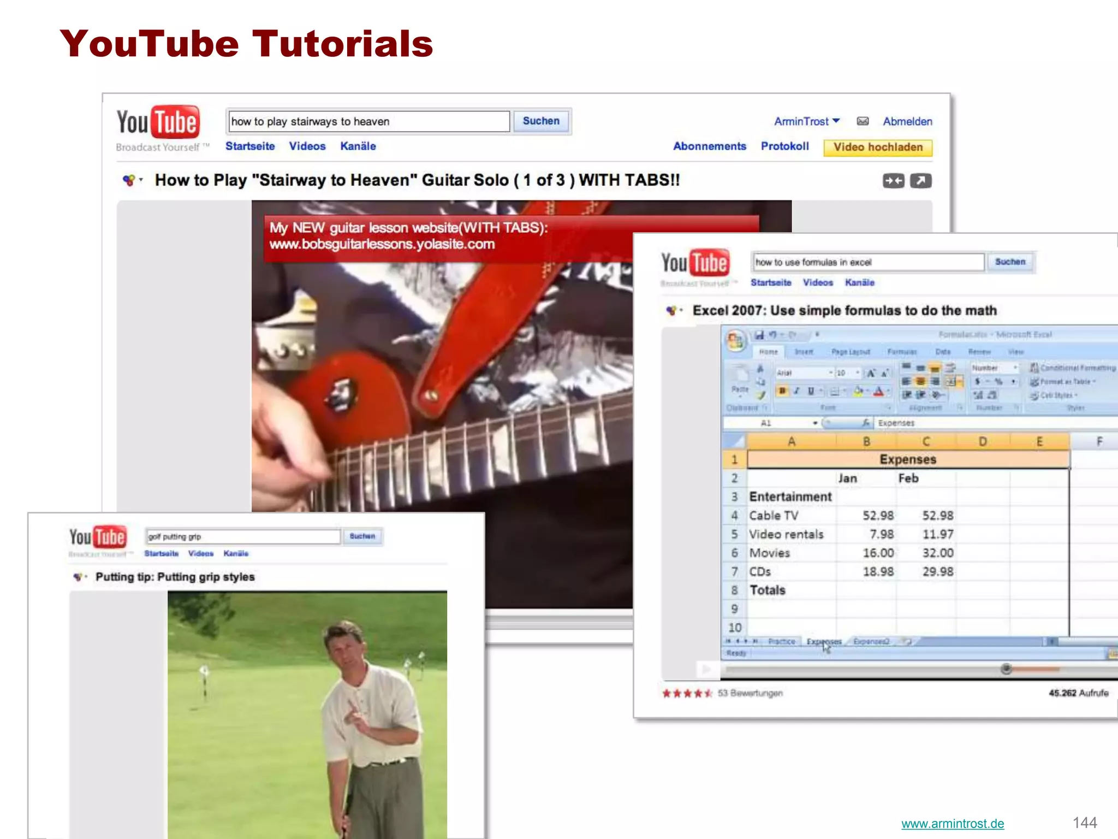Open the mail envelope inbox icon

pos(863,121)
